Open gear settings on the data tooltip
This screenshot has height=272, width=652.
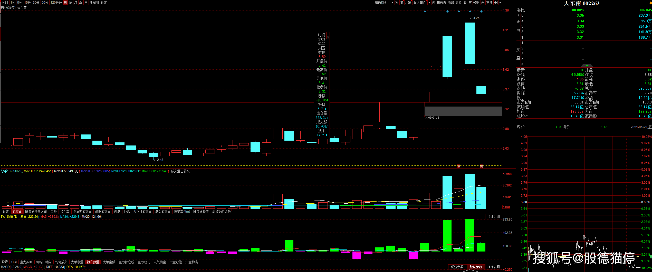pyautogui.click(x=328, y=37)
